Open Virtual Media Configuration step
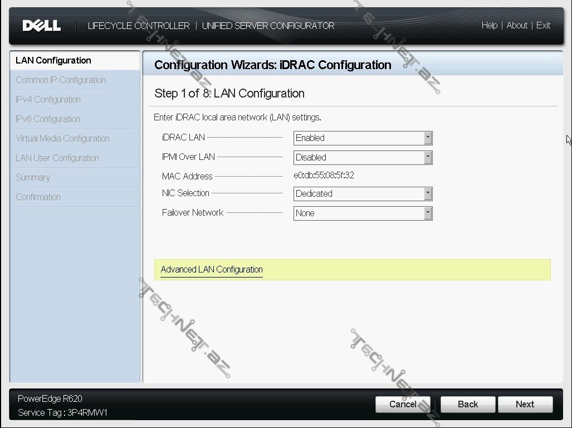Screen dimensions: 572x428 point(62,139)
